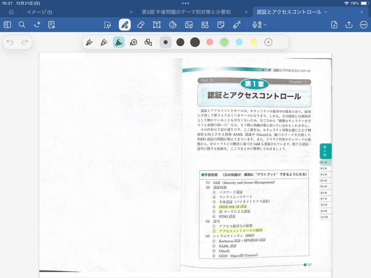Open the Insert Image tool
Image resolution: width=371 pixels, height=278 pixels.
[189, 25]
